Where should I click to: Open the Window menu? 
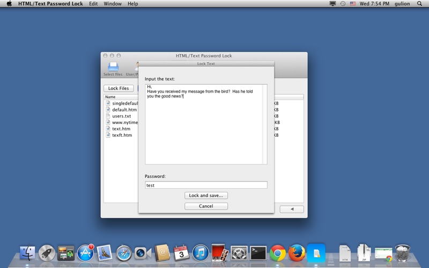click(x=113, y=4)
